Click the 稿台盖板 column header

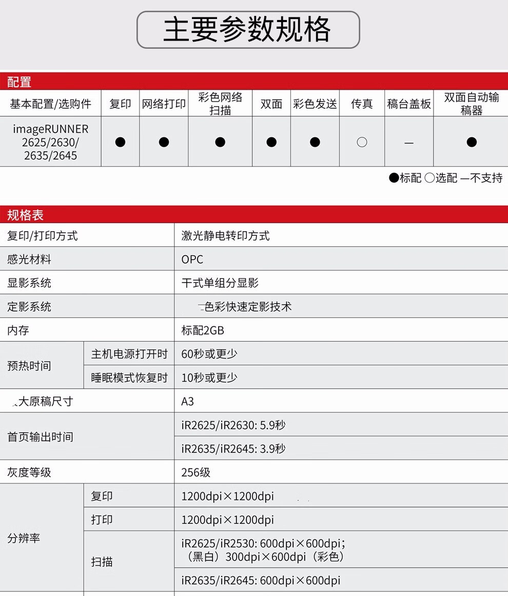pyautogui.click(x=409, y=104)
